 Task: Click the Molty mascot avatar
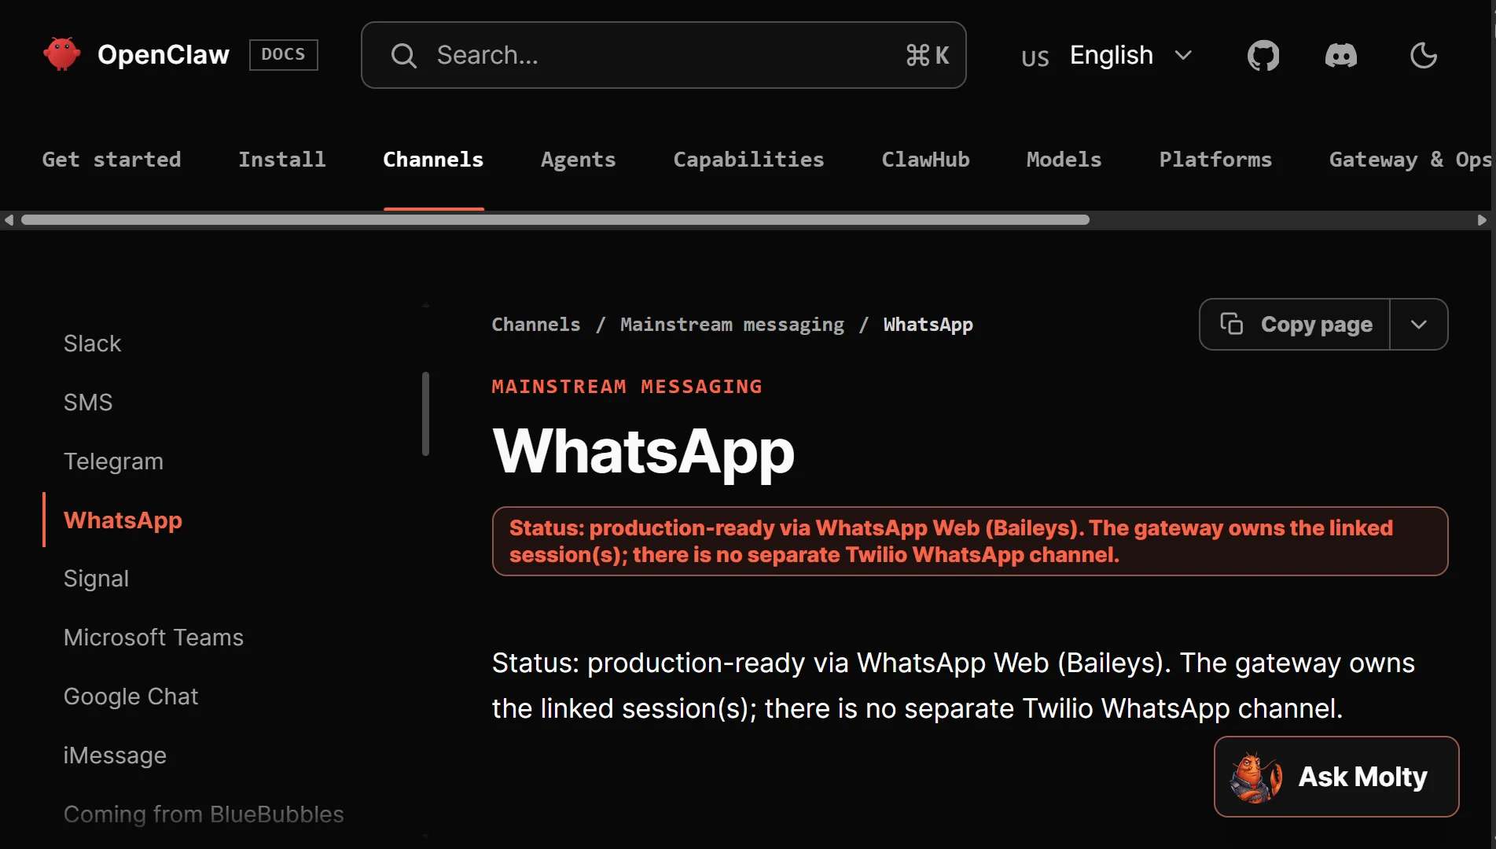(x=1256, y=777)
